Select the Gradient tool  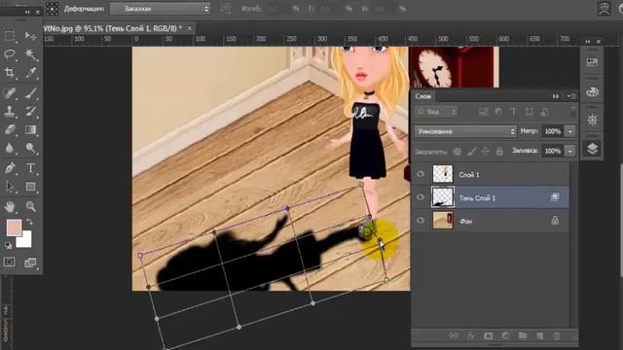pos(30,129)
